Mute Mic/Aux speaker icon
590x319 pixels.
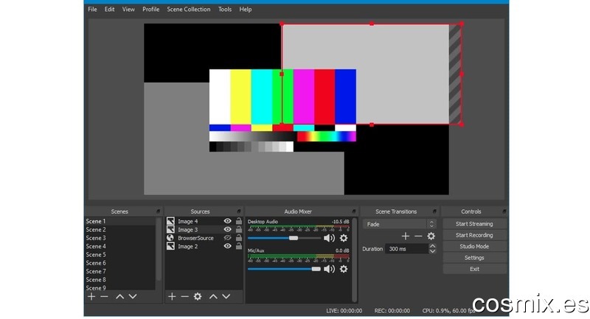click(329, 269)
